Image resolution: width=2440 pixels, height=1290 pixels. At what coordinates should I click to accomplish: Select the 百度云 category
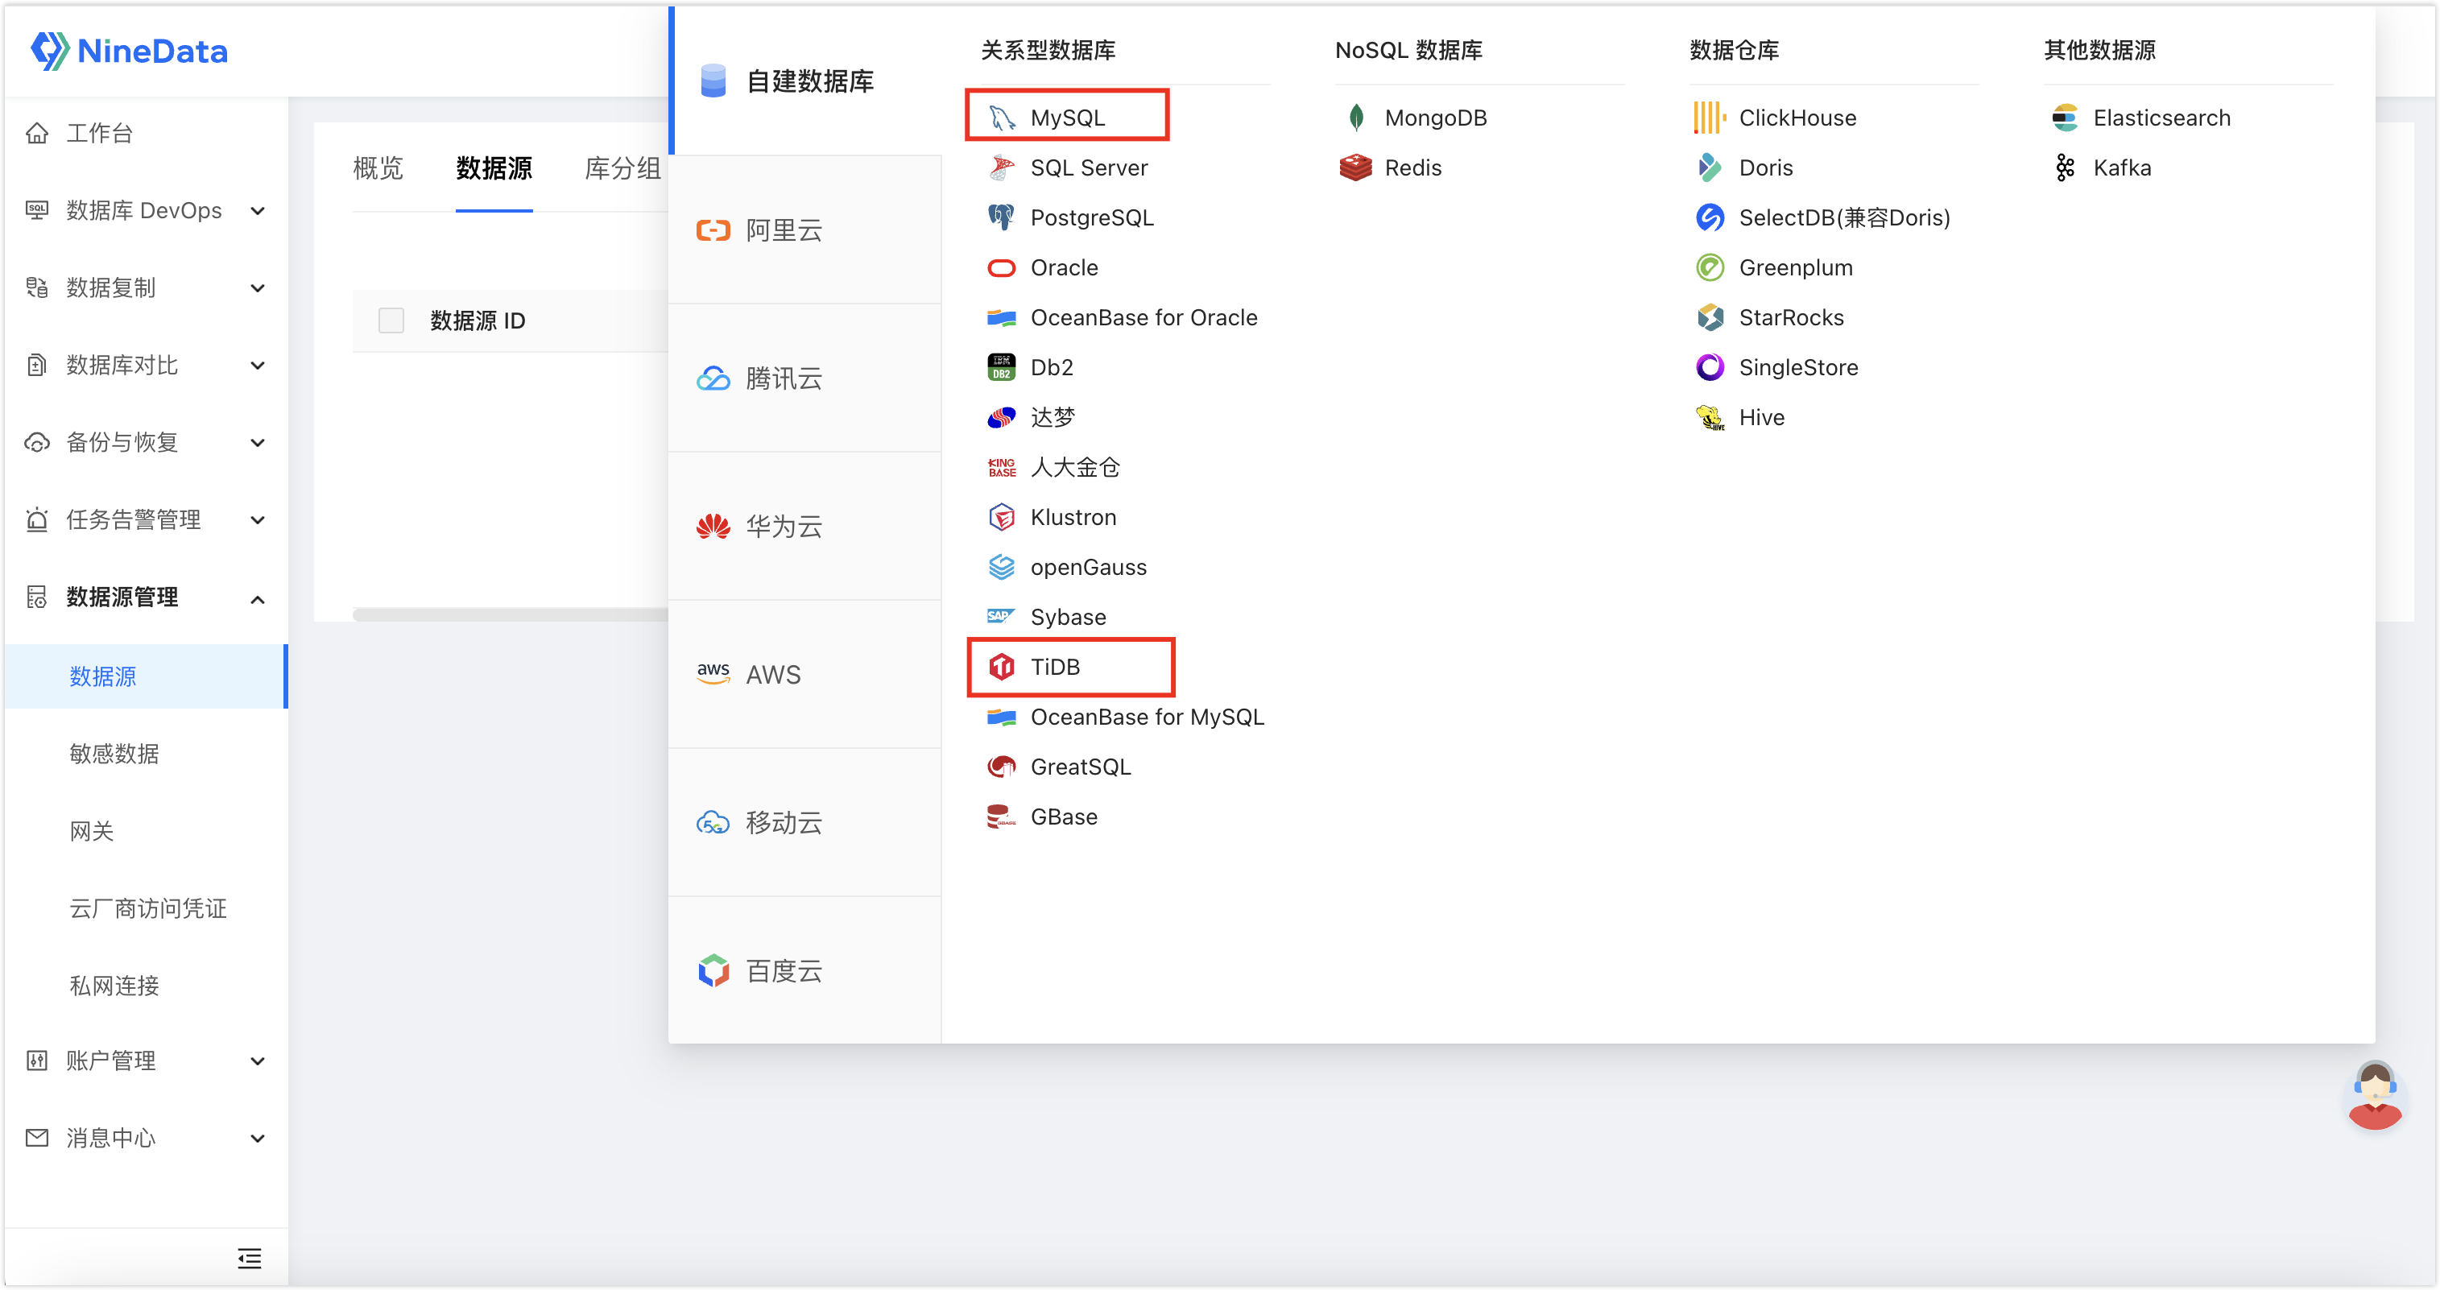tap(806, 971)
